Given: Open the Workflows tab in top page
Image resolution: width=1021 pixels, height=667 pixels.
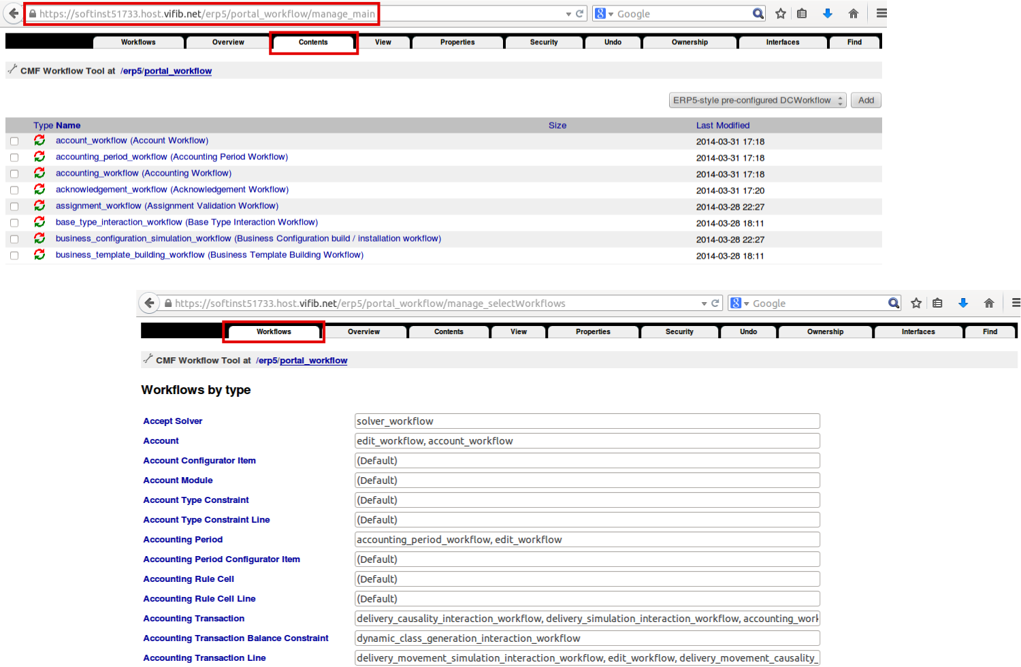Looking at the screenshot, I should pyautogui.click(x=138, y=42).
